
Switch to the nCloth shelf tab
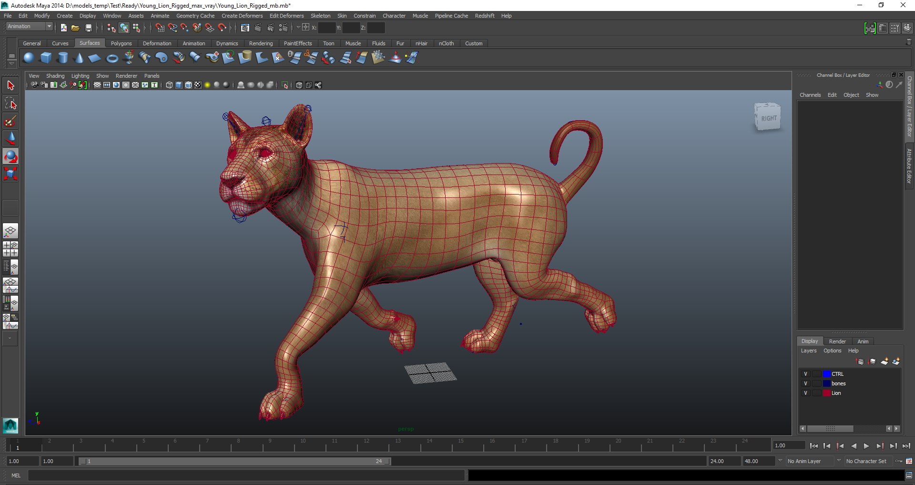[x=446, y=43]
